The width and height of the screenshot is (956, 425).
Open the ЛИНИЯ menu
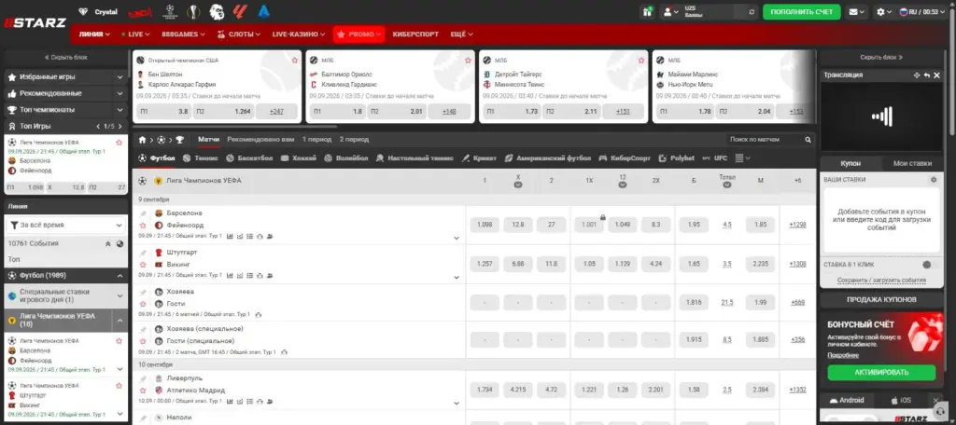tap(94, 34)
